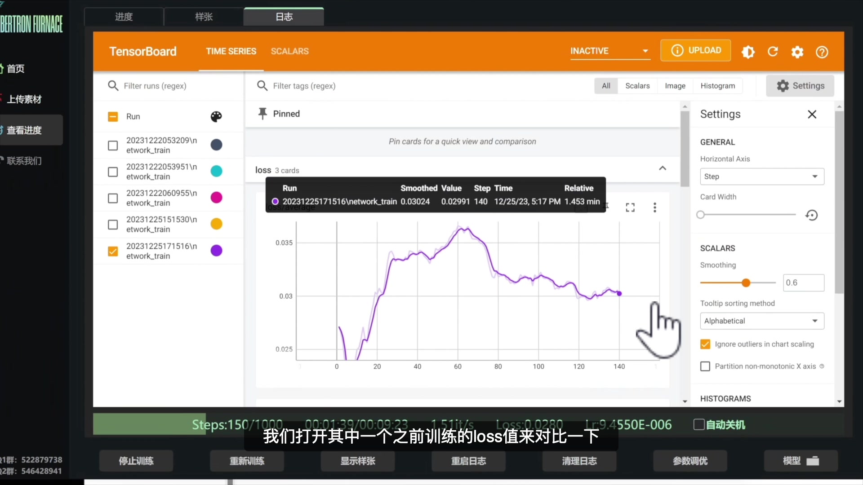Check the 20231222053209 run checkbox
This screenshot has height=485, width=863.
(x=113, y=145)
